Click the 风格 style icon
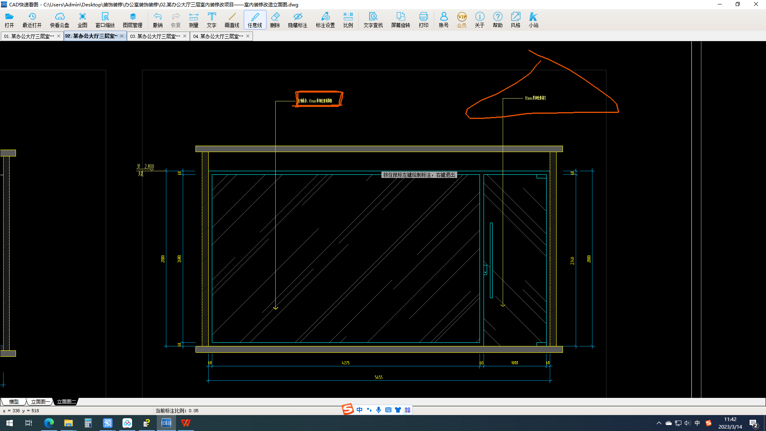This screenshot has height=431, width=766. click(515, 20)
